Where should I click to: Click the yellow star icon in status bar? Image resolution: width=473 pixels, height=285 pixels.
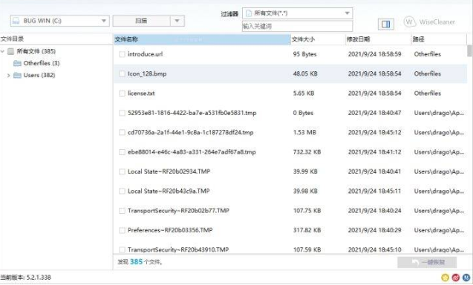(445, 277)
